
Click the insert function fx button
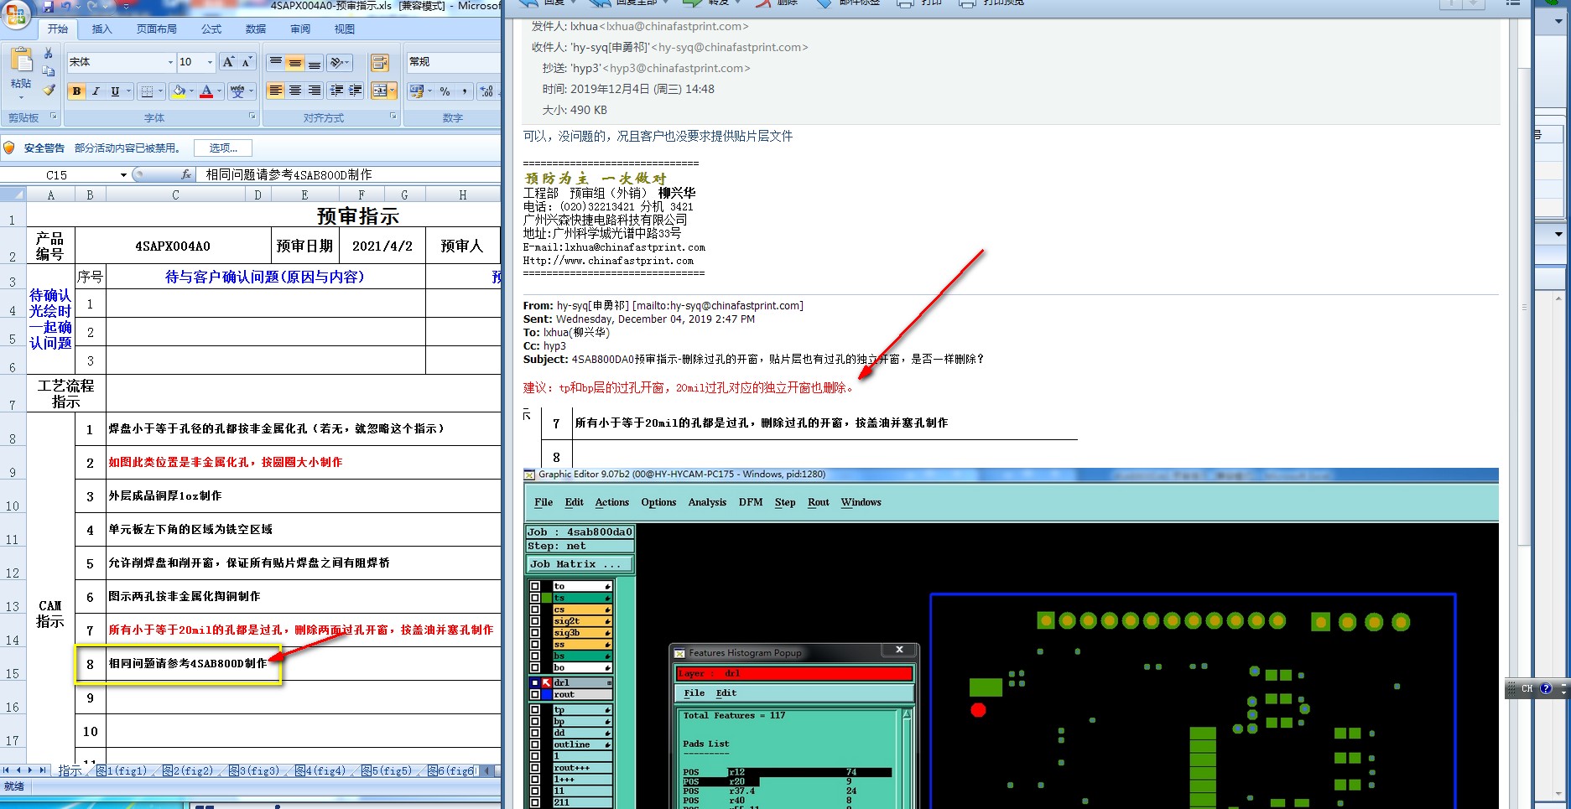click(186, 174)
